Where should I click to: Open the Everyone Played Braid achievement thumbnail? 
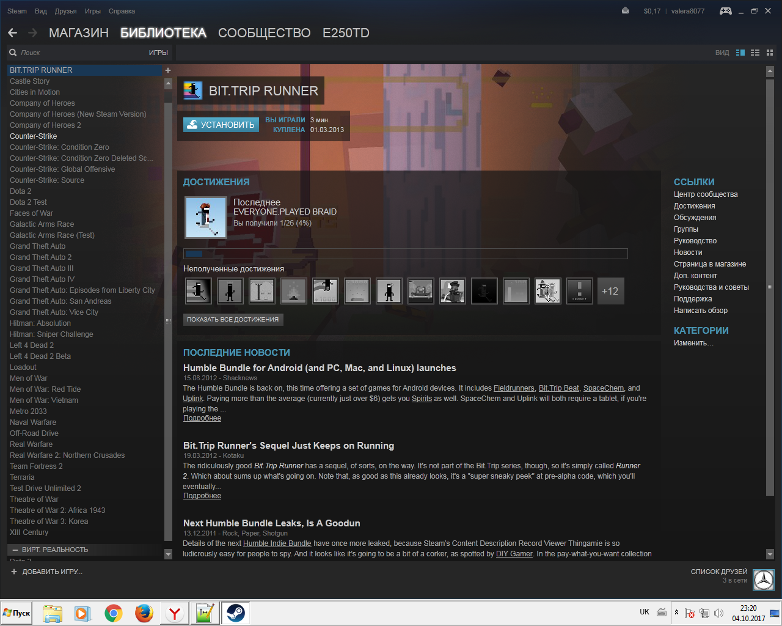(x=206, y=218)
